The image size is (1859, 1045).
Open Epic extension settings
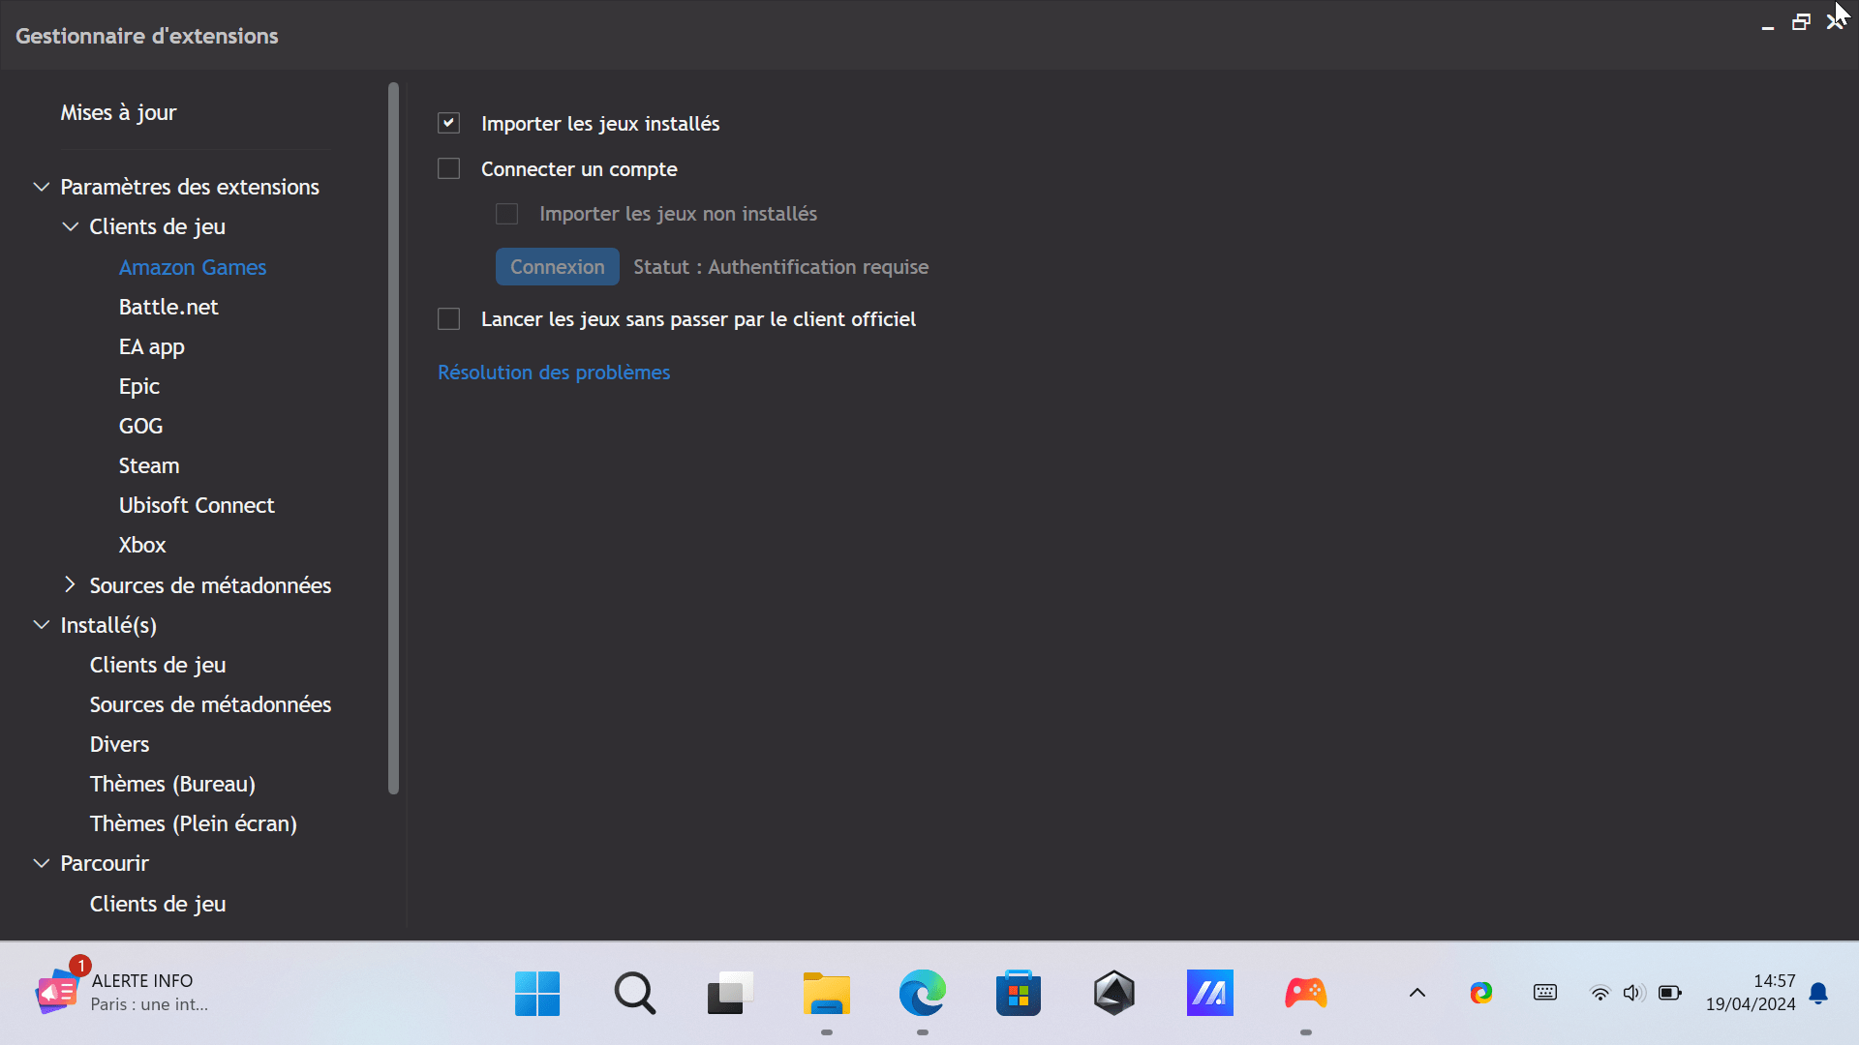138,386
